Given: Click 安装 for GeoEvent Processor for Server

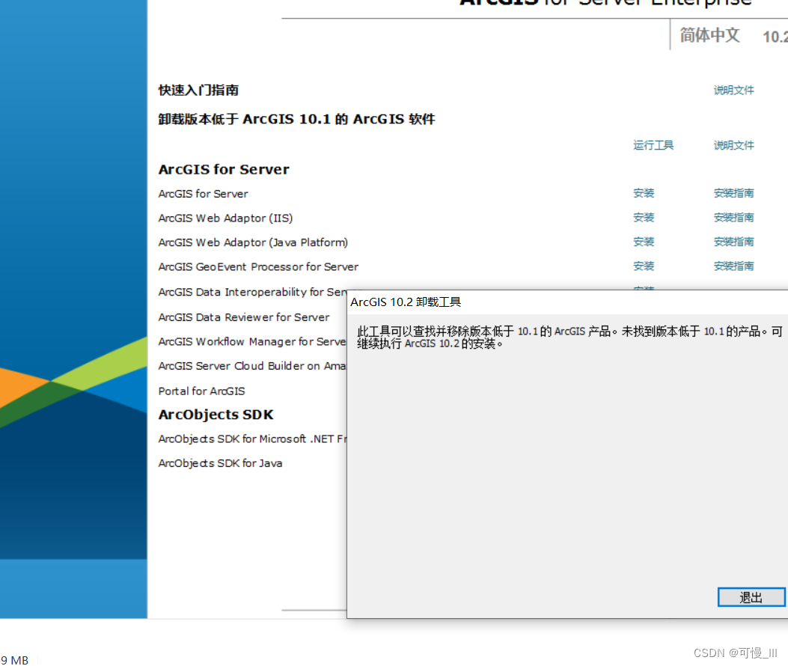Looking at the screenshot, I should point(644,266).
